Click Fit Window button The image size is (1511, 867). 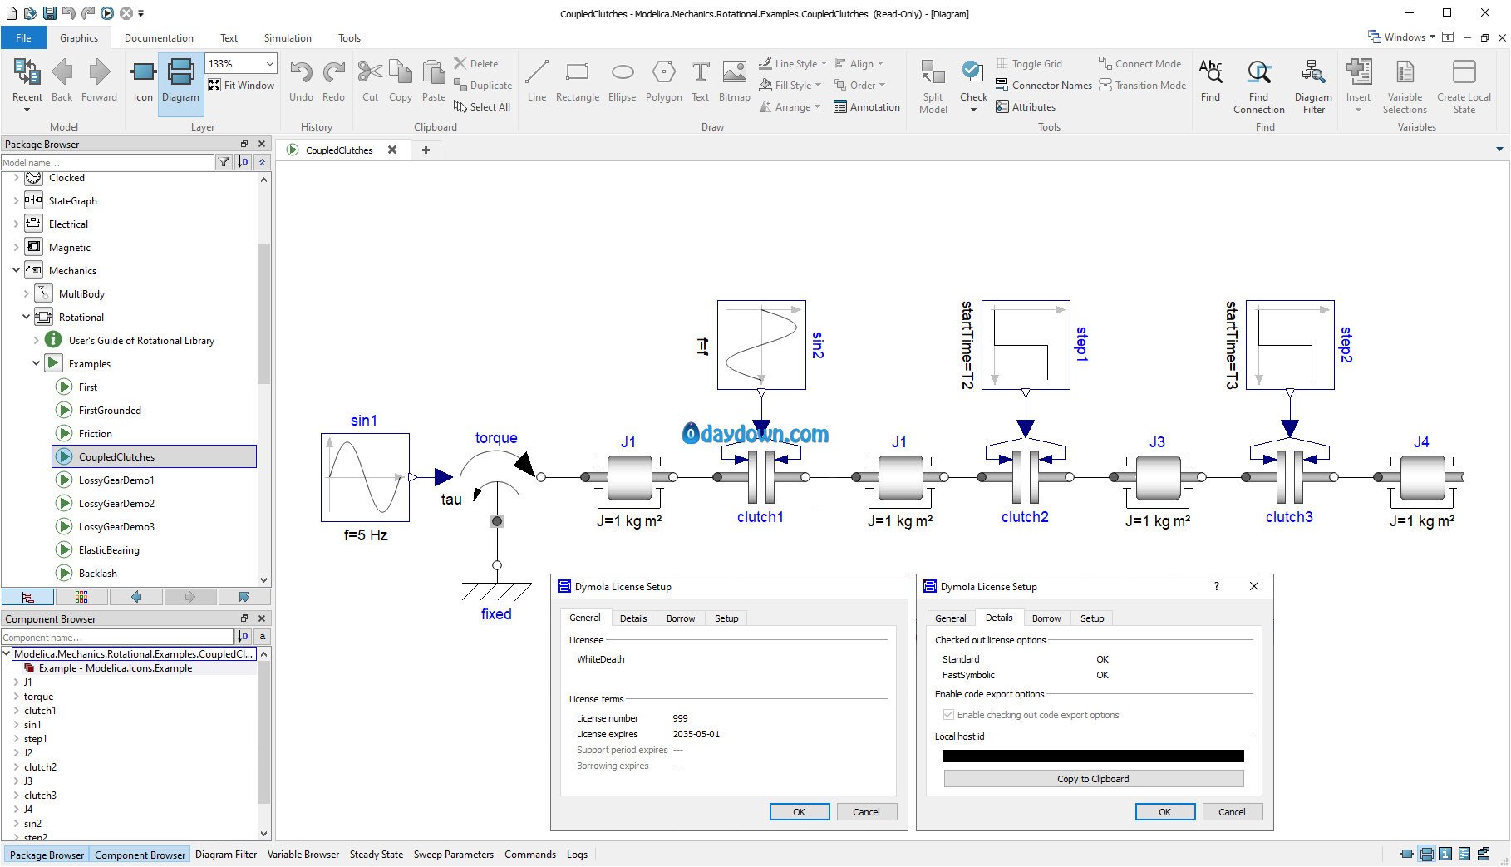click(x=241, y=86)
